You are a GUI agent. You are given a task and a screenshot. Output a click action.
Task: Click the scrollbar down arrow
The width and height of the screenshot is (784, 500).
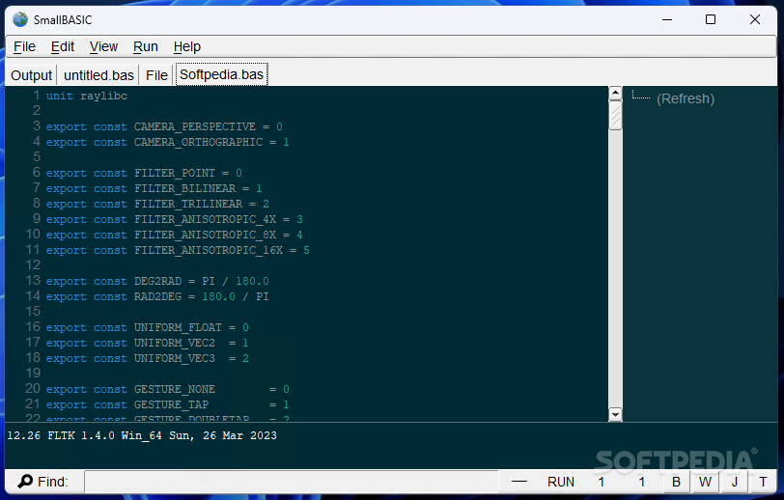pyautogui.click(x=615, y=414)
